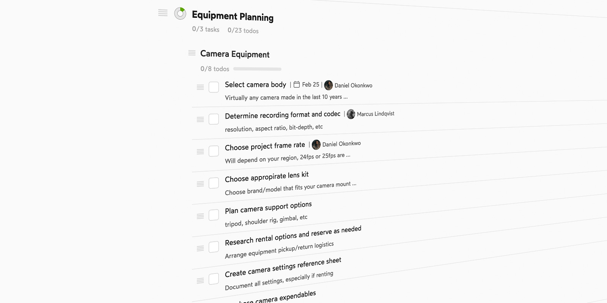The height and width of the screenshot is (303, 607).
Task: Open the Equipment Planning heading
Action: 233,16
